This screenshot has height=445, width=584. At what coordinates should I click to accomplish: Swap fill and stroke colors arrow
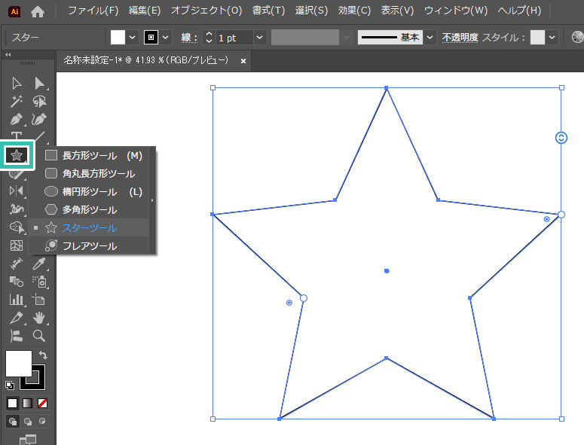pyautogui.click(x=43, y=355)
